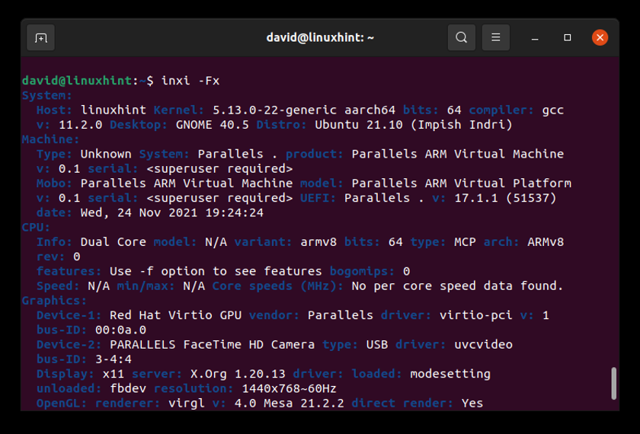The width and height of the screenshot is (640, 434).
Task: Click the 'System:' section header
Action: click(x=47, y=95)
